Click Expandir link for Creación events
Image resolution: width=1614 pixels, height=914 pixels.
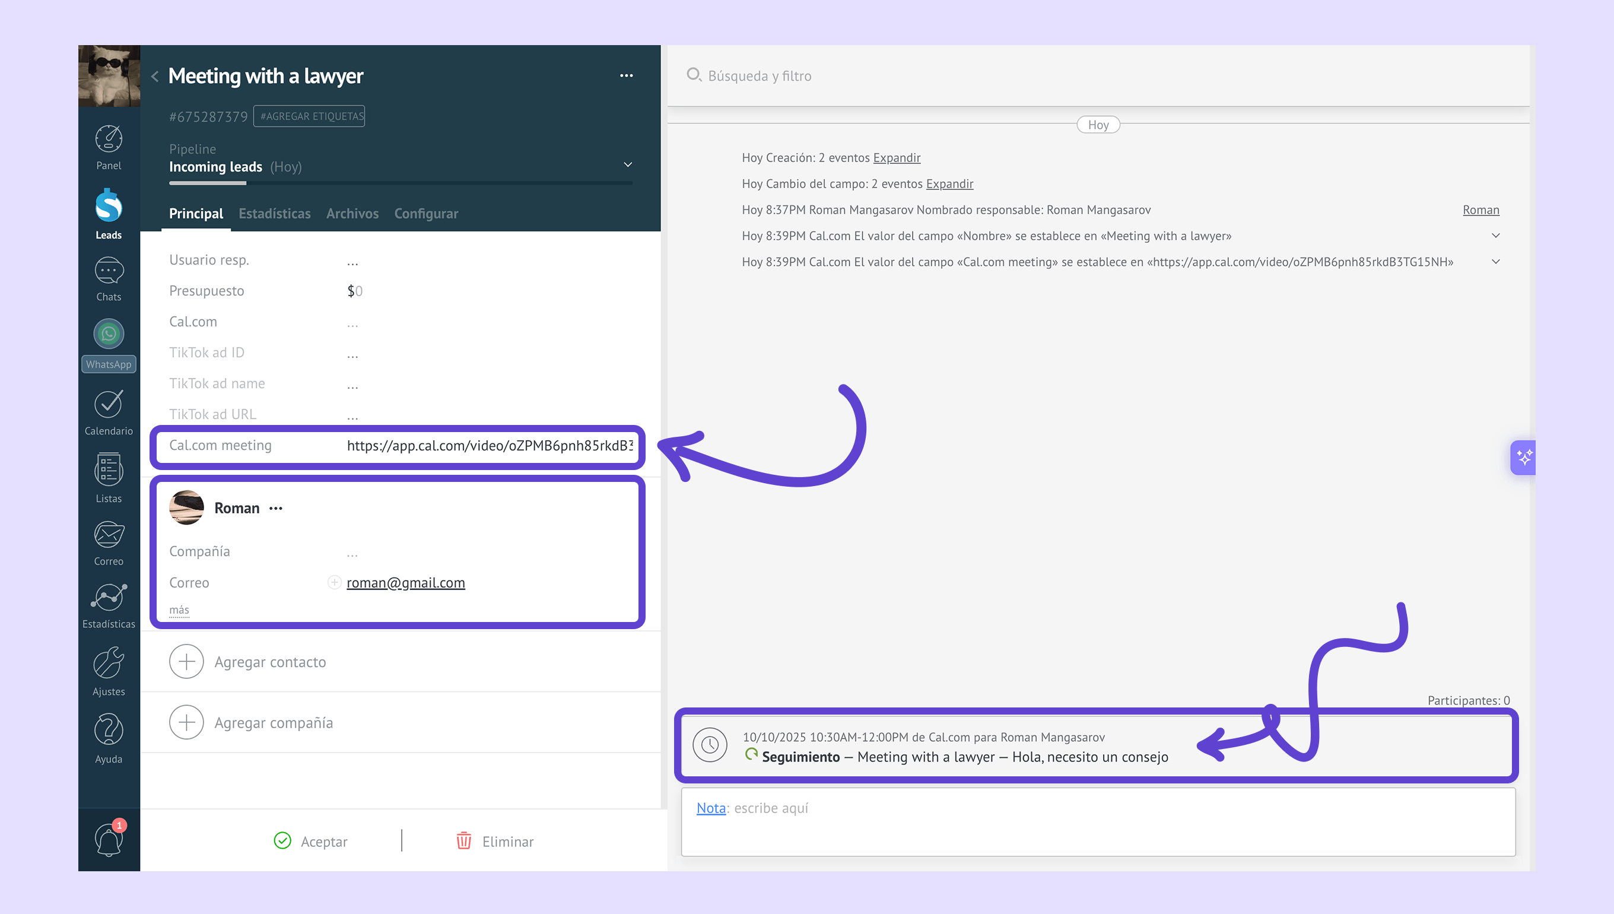pyautogui.click(x=896, y=157)
